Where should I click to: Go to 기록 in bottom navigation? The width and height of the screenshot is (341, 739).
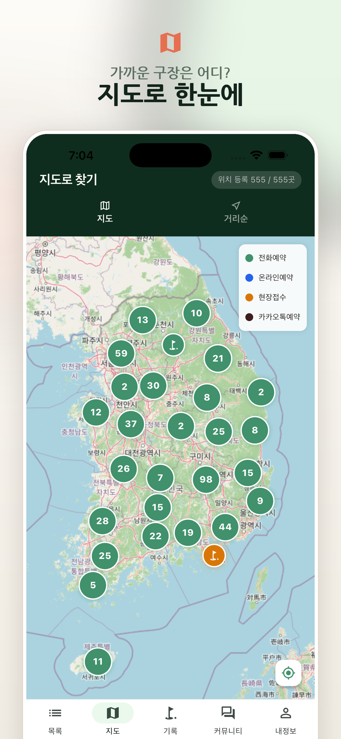pos(170,719)
